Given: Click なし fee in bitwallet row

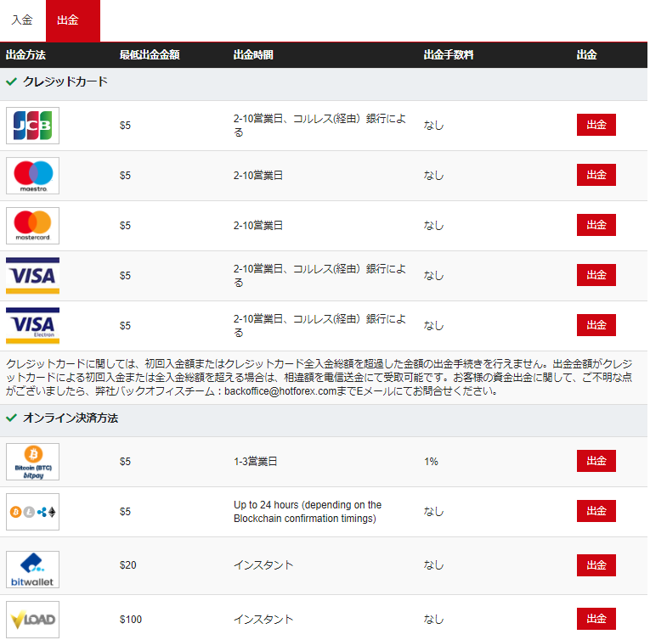Looking at the screenshot, I should pyautogui.click(x=433, y=565).
